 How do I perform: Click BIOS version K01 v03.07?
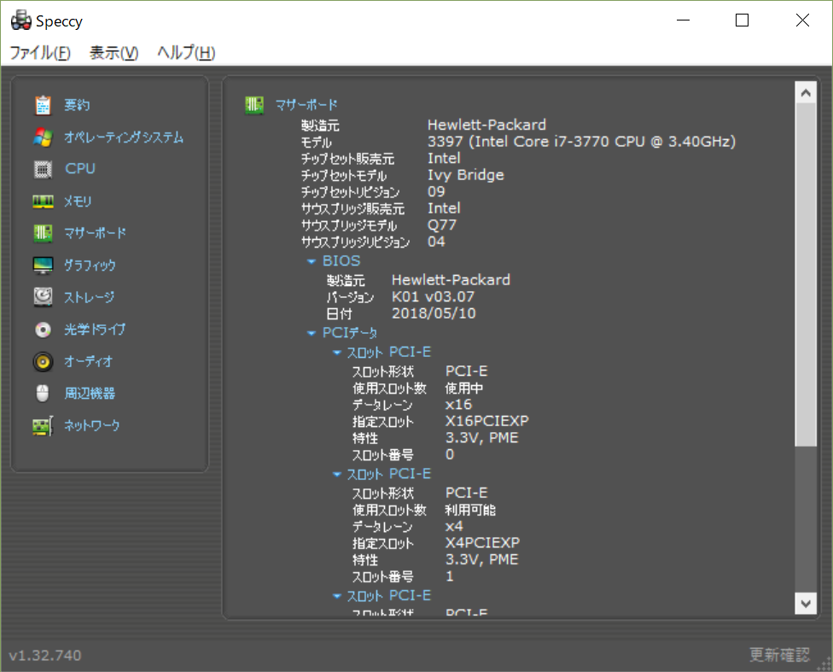433,296
